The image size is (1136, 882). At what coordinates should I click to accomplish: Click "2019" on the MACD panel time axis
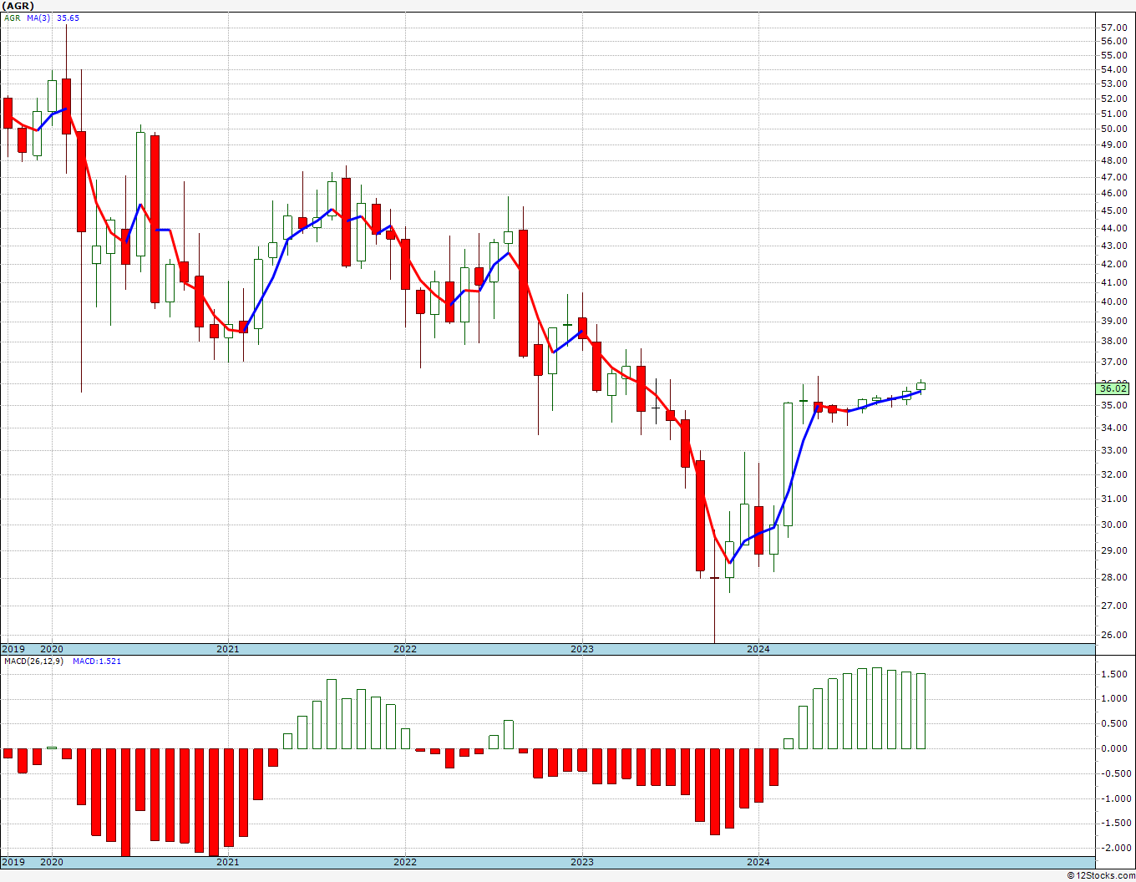[x=13, y=862]
